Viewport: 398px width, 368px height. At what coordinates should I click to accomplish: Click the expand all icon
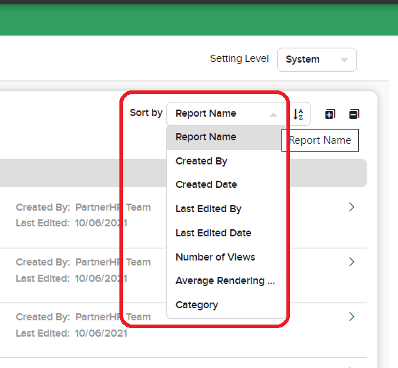(x=330, y=114)
